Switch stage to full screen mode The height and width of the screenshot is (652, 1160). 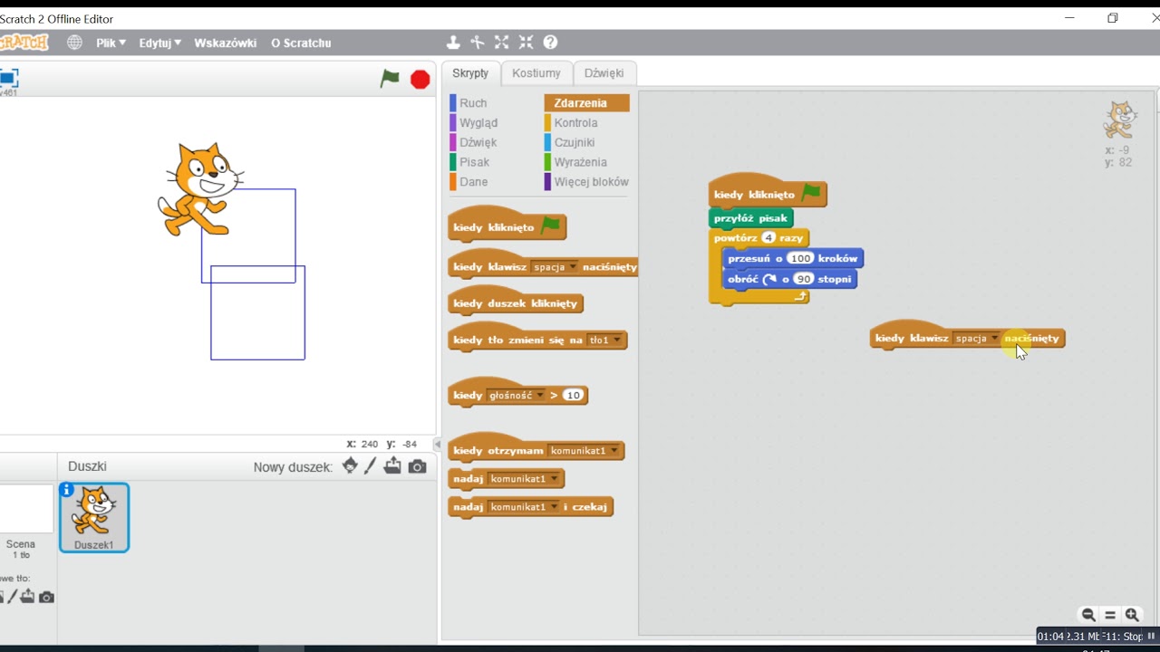pyautogui.click(x=8, y=78)
